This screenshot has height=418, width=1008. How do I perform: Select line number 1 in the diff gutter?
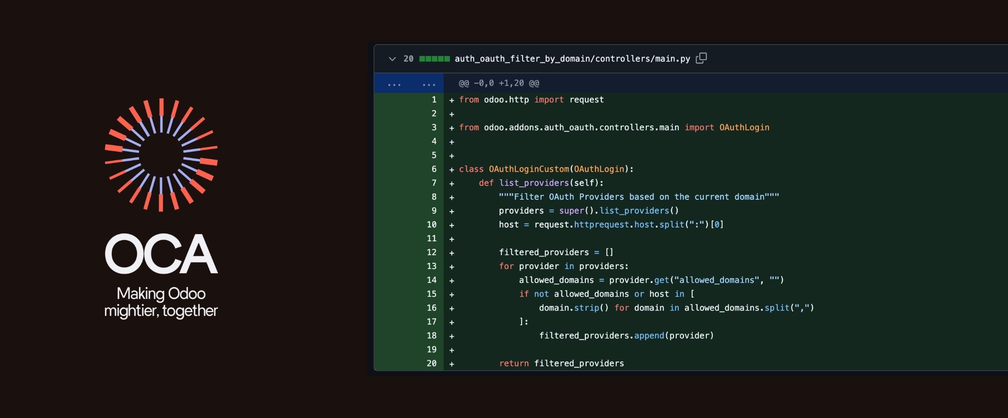434,100
